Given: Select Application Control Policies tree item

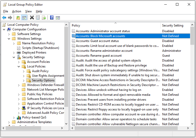Looking at the screenshot, I should tap(45, 104).
